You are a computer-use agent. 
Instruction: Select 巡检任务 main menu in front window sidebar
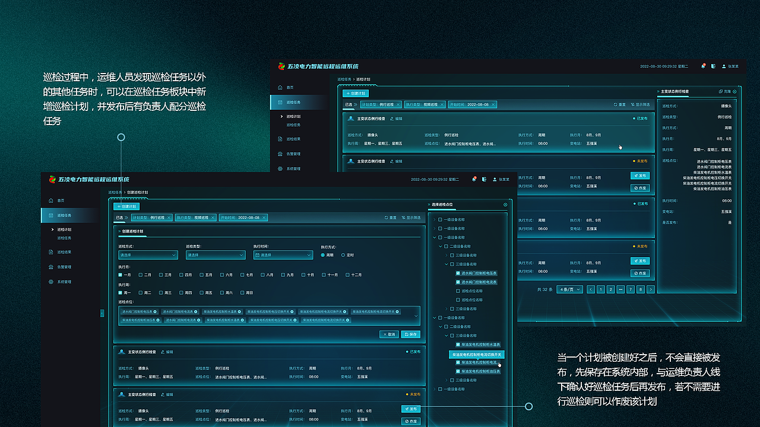tap(70, 215)
